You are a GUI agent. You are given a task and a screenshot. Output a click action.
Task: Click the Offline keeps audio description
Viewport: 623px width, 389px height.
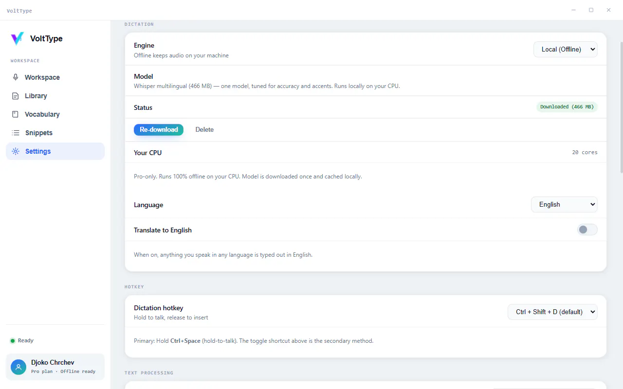point(181,55)
